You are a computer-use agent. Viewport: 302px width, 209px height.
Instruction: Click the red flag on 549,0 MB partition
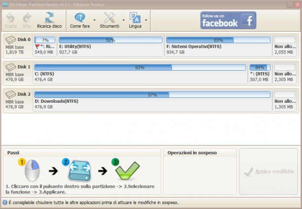pyautogui.click(x=38, y=46)
